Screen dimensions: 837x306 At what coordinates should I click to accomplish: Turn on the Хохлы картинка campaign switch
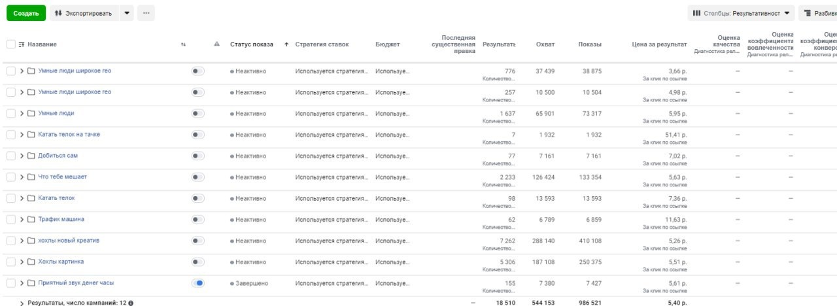point(197,262)
